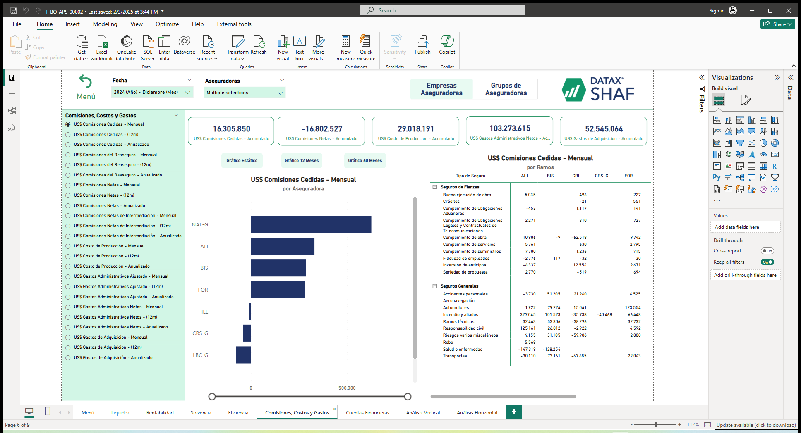Select the Empresas Aseguradoras button
Viewport: 801px width, 433px height.
click(441, 88)
